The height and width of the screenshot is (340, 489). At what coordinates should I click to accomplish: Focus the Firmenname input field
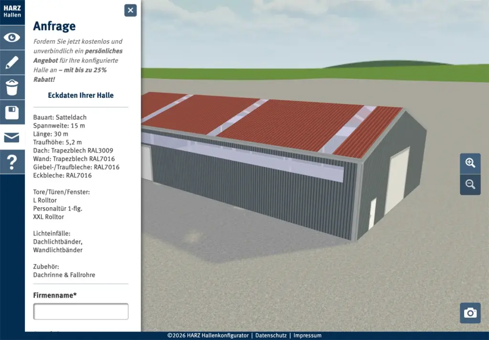click(81, 311)
